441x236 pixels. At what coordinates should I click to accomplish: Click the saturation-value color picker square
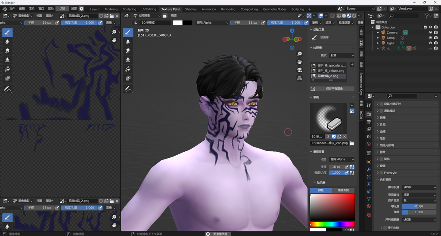pos(332,207)
